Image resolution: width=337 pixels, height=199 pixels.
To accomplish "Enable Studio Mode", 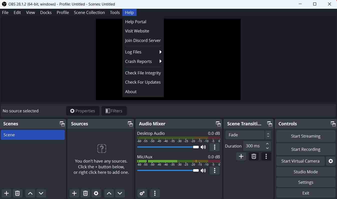I will (x=305, y=172).
